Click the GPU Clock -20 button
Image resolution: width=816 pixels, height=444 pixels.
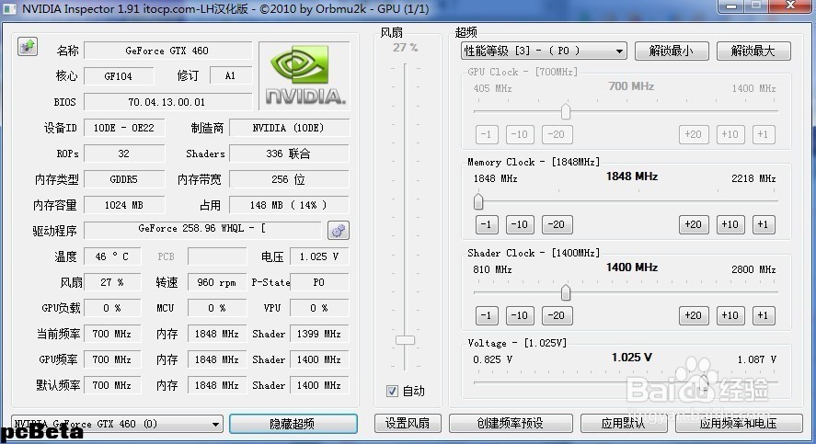(x=557, y=134)
